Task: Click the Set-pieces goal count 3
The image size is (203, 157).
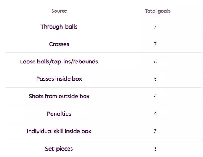Action: pyautogui.click(x=155, y=149)
